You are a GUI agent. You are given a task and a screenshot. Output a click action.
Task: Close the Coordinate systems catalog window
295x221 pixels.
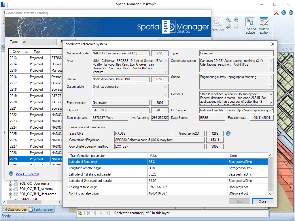[206, 13]
